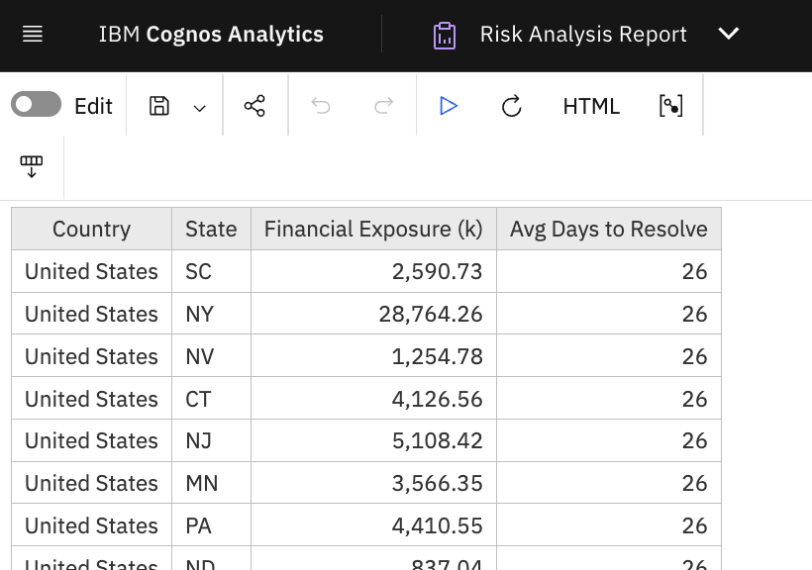Click the NY state cell

(x=200, y=314)
